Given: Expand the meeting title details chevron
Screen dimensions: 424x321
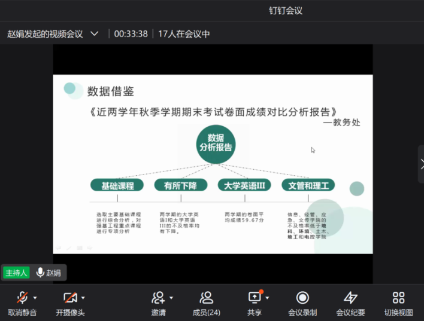Looking at the screenshot, I should tap(94, 33).
